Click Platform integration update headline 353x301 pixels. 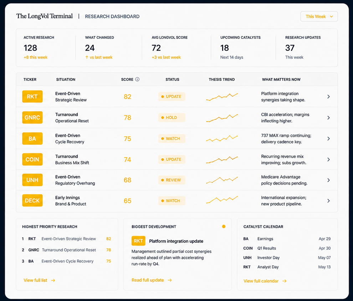[176, 241]
